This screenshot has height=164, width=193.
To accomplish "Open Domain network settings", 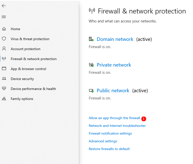I will click(115, 39).
